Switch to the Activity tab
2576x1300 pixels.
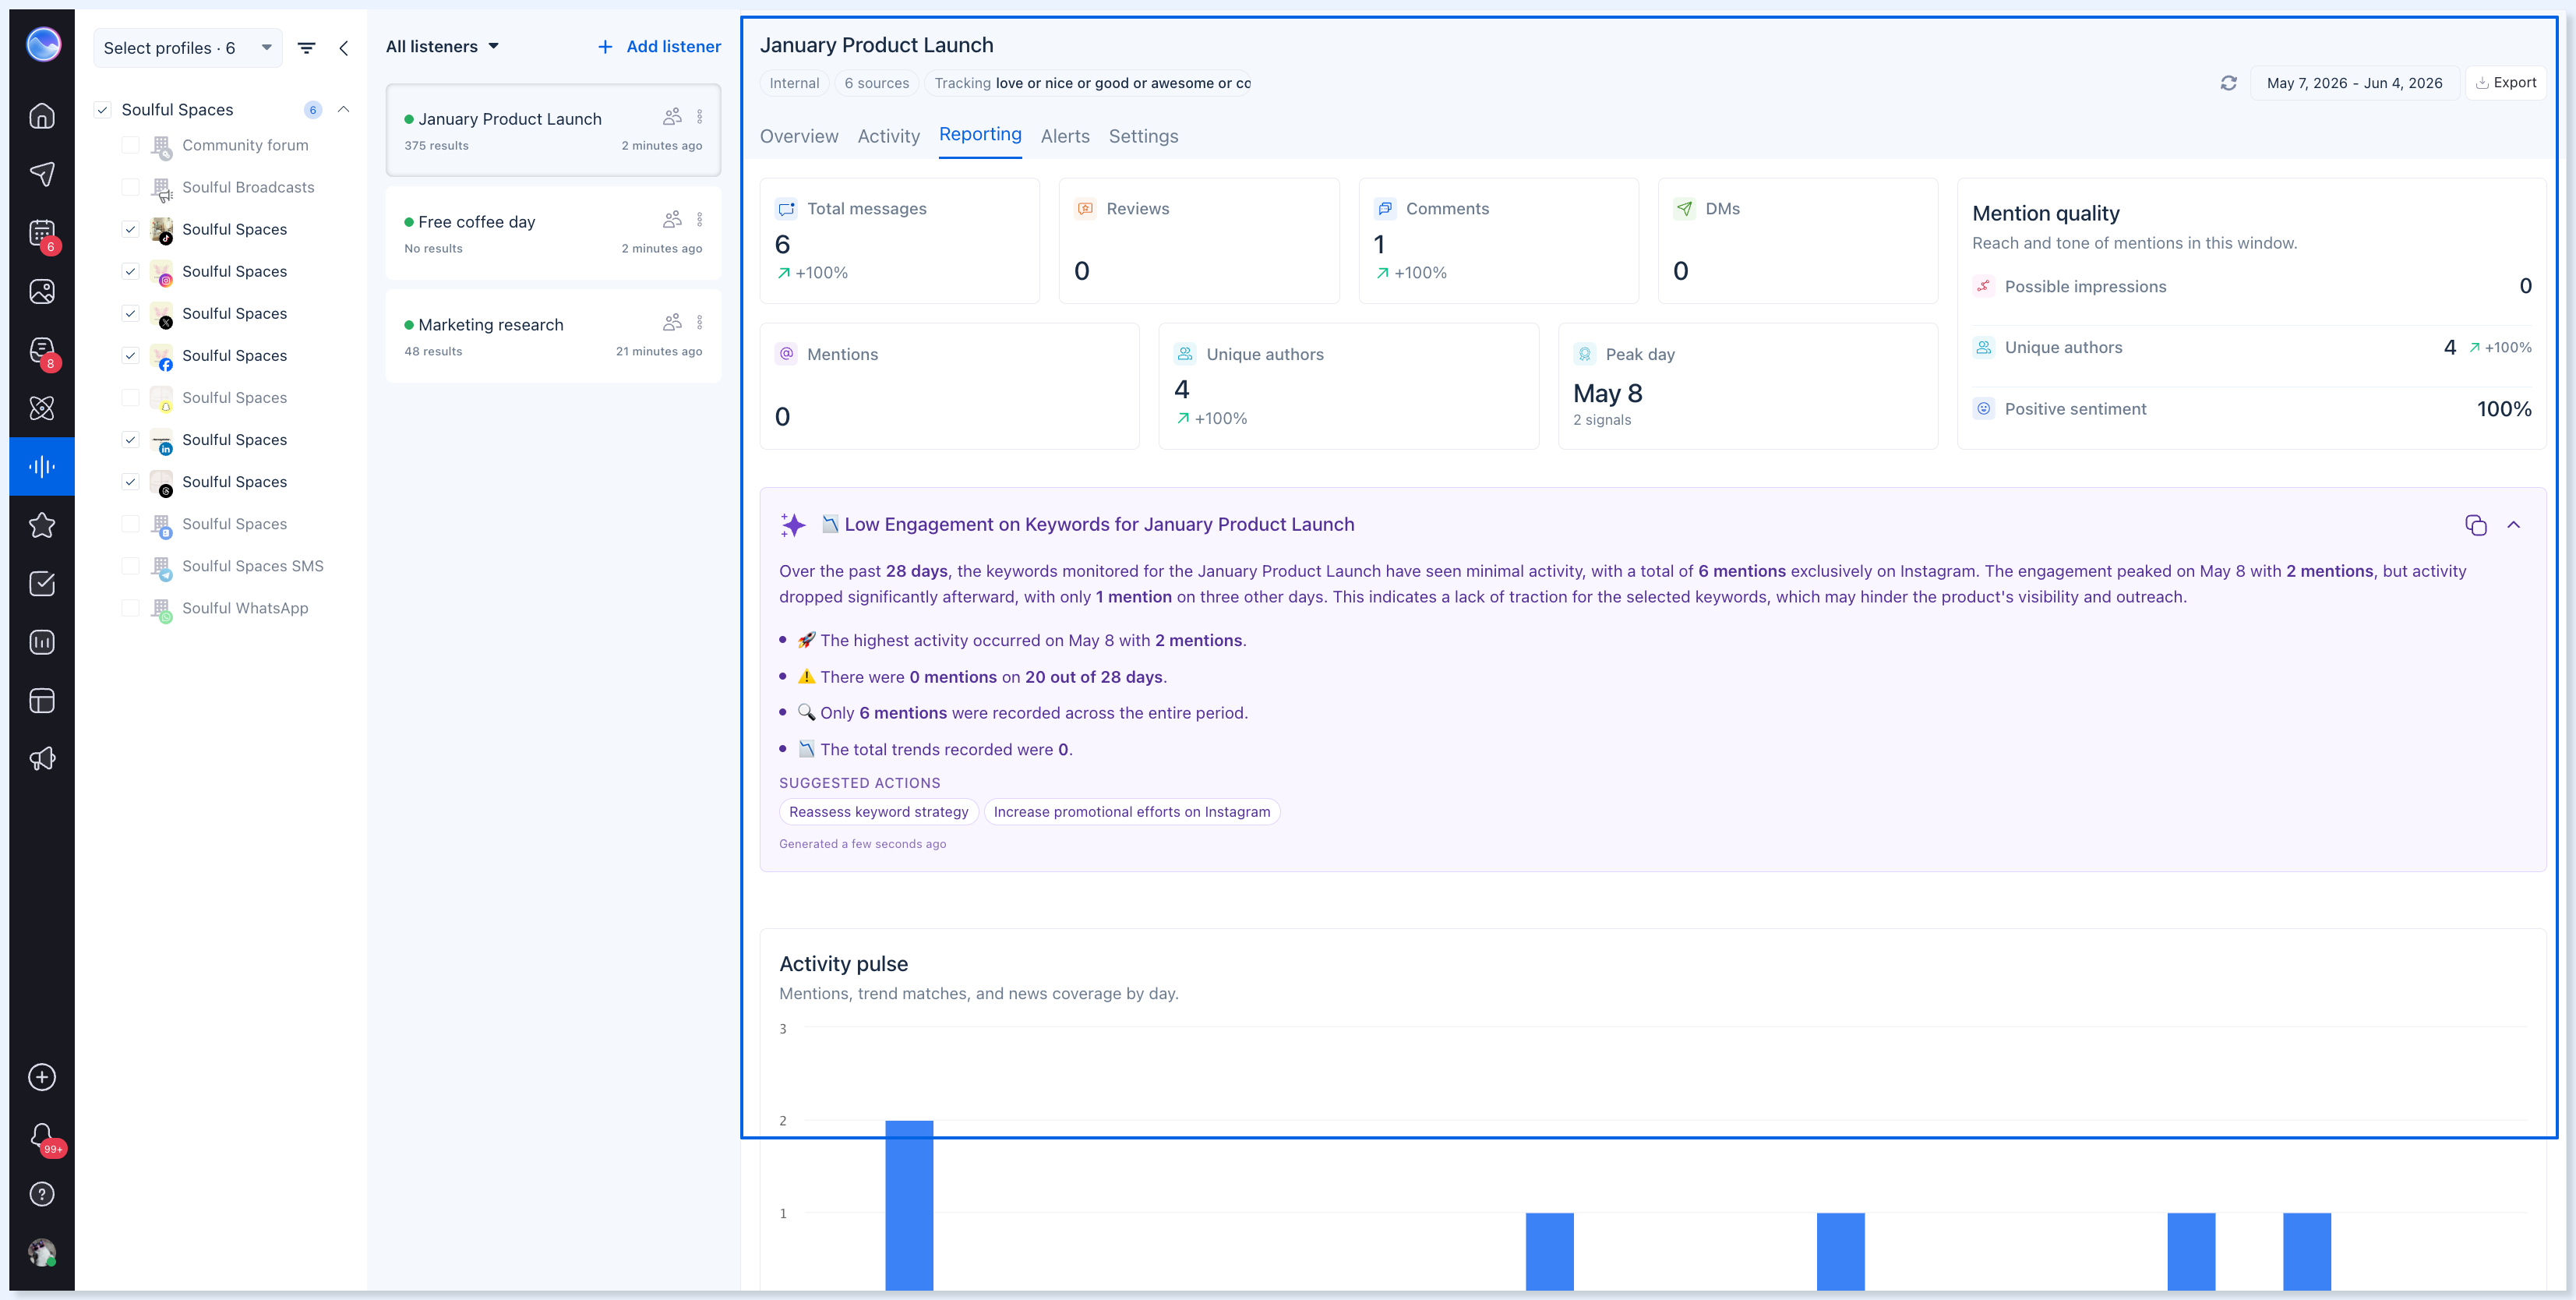[888, 136]
